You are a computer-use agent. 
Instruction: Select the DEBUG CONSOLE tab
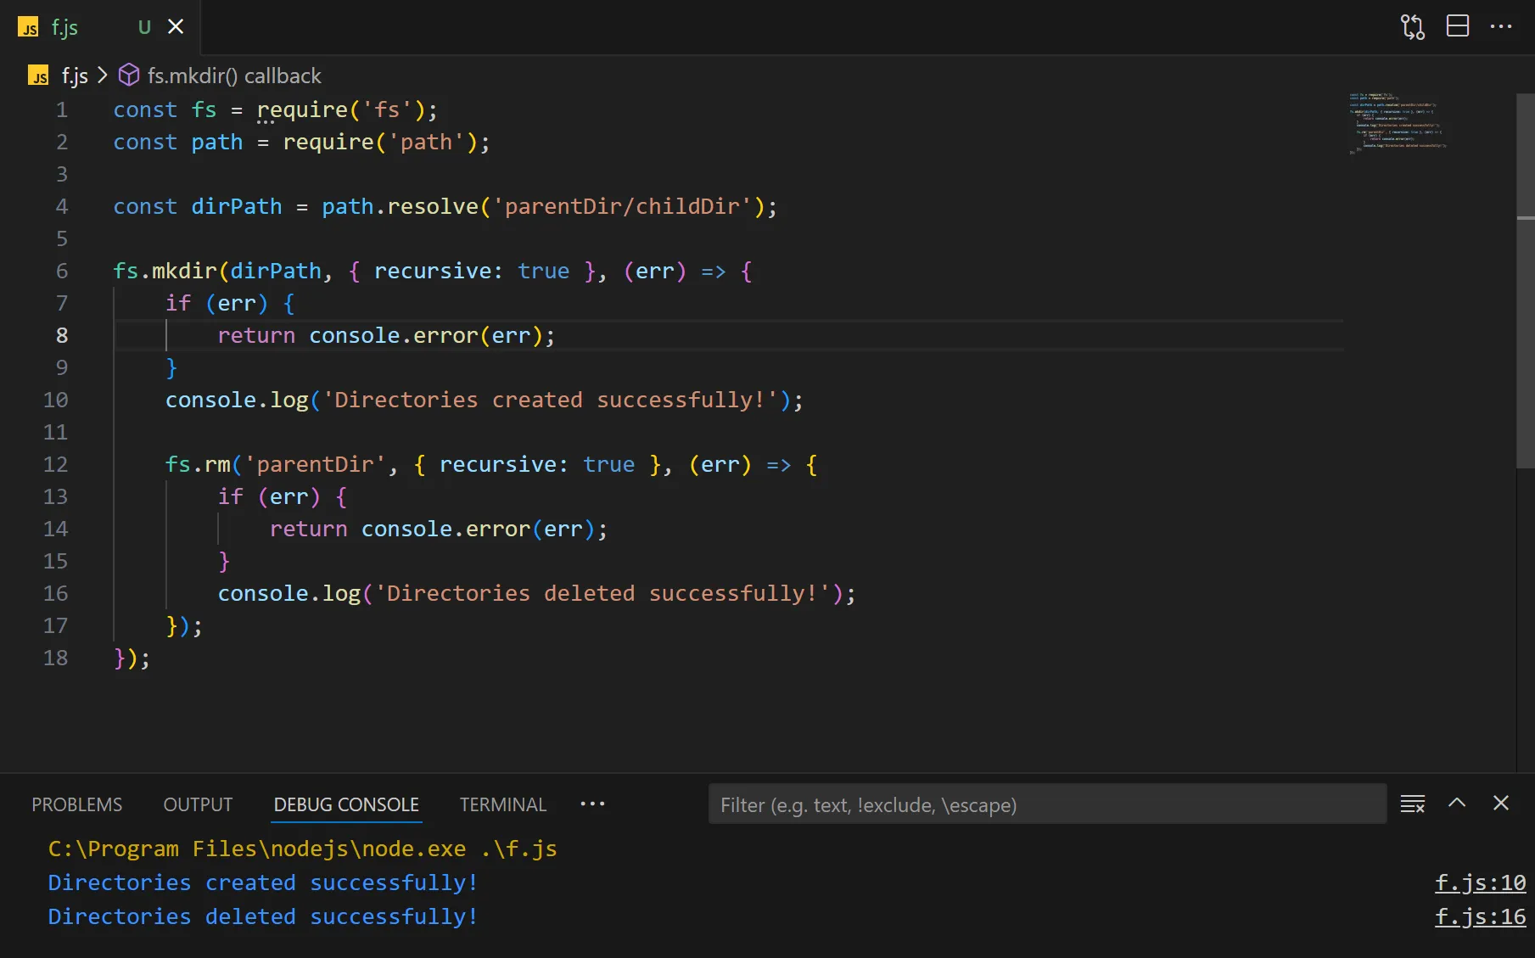coord(346,804)
